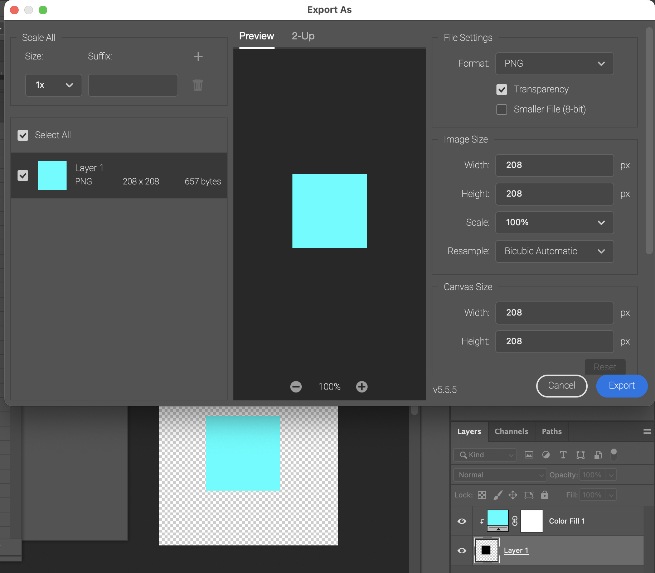The width and height of the screenshot is (655, 573).
Task: Select the shape layers filter icon
Action: point(580,455)
